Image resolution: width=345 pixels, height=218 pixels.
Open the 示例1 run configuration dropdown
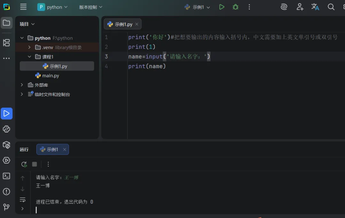197,7
